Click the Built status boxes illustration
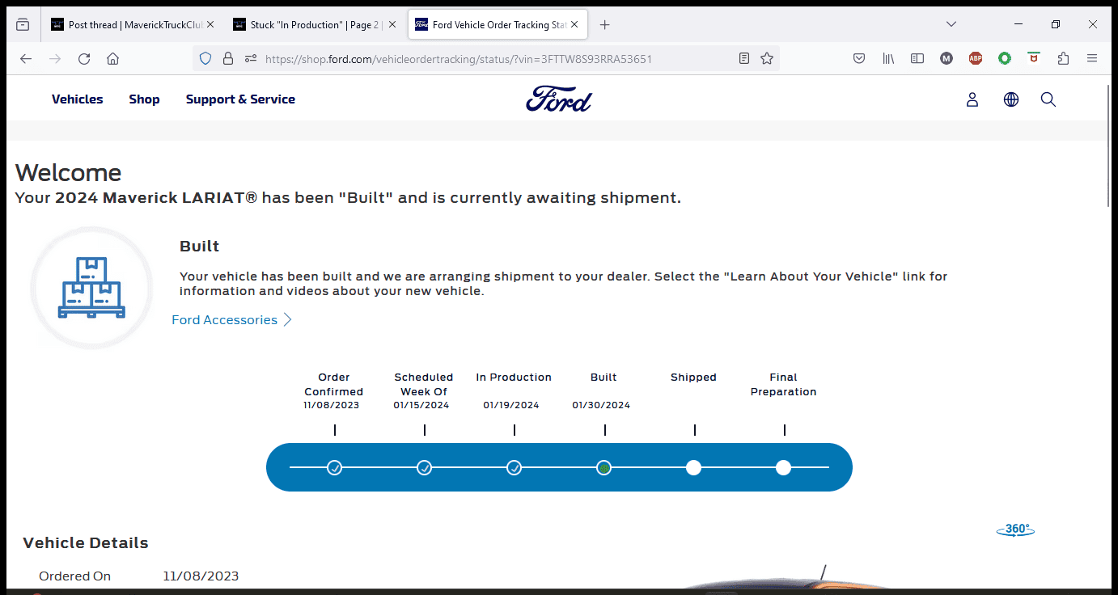The width and height of the screenshot is (1118, 595). 91,288
